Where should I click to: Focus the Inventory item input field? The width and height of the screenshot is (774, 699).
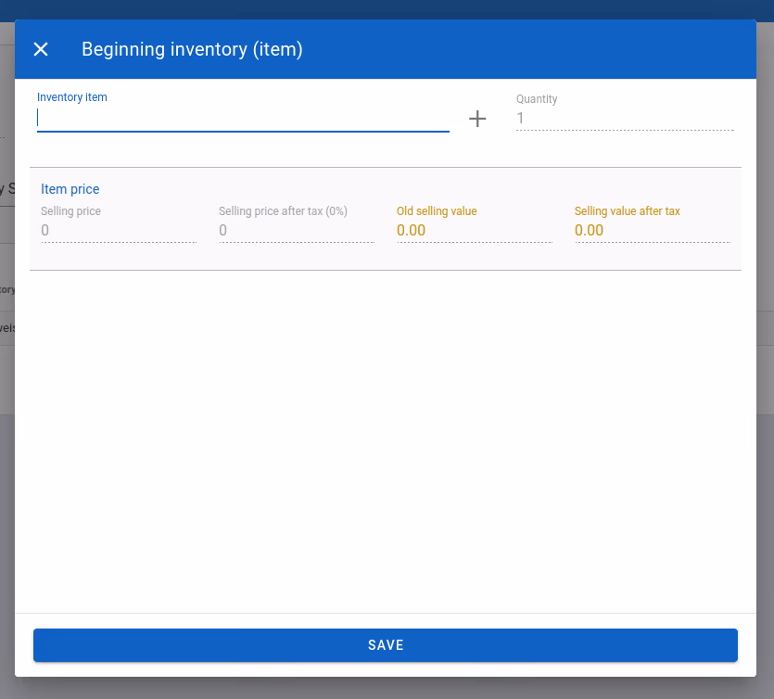click(x=243, y=119)
